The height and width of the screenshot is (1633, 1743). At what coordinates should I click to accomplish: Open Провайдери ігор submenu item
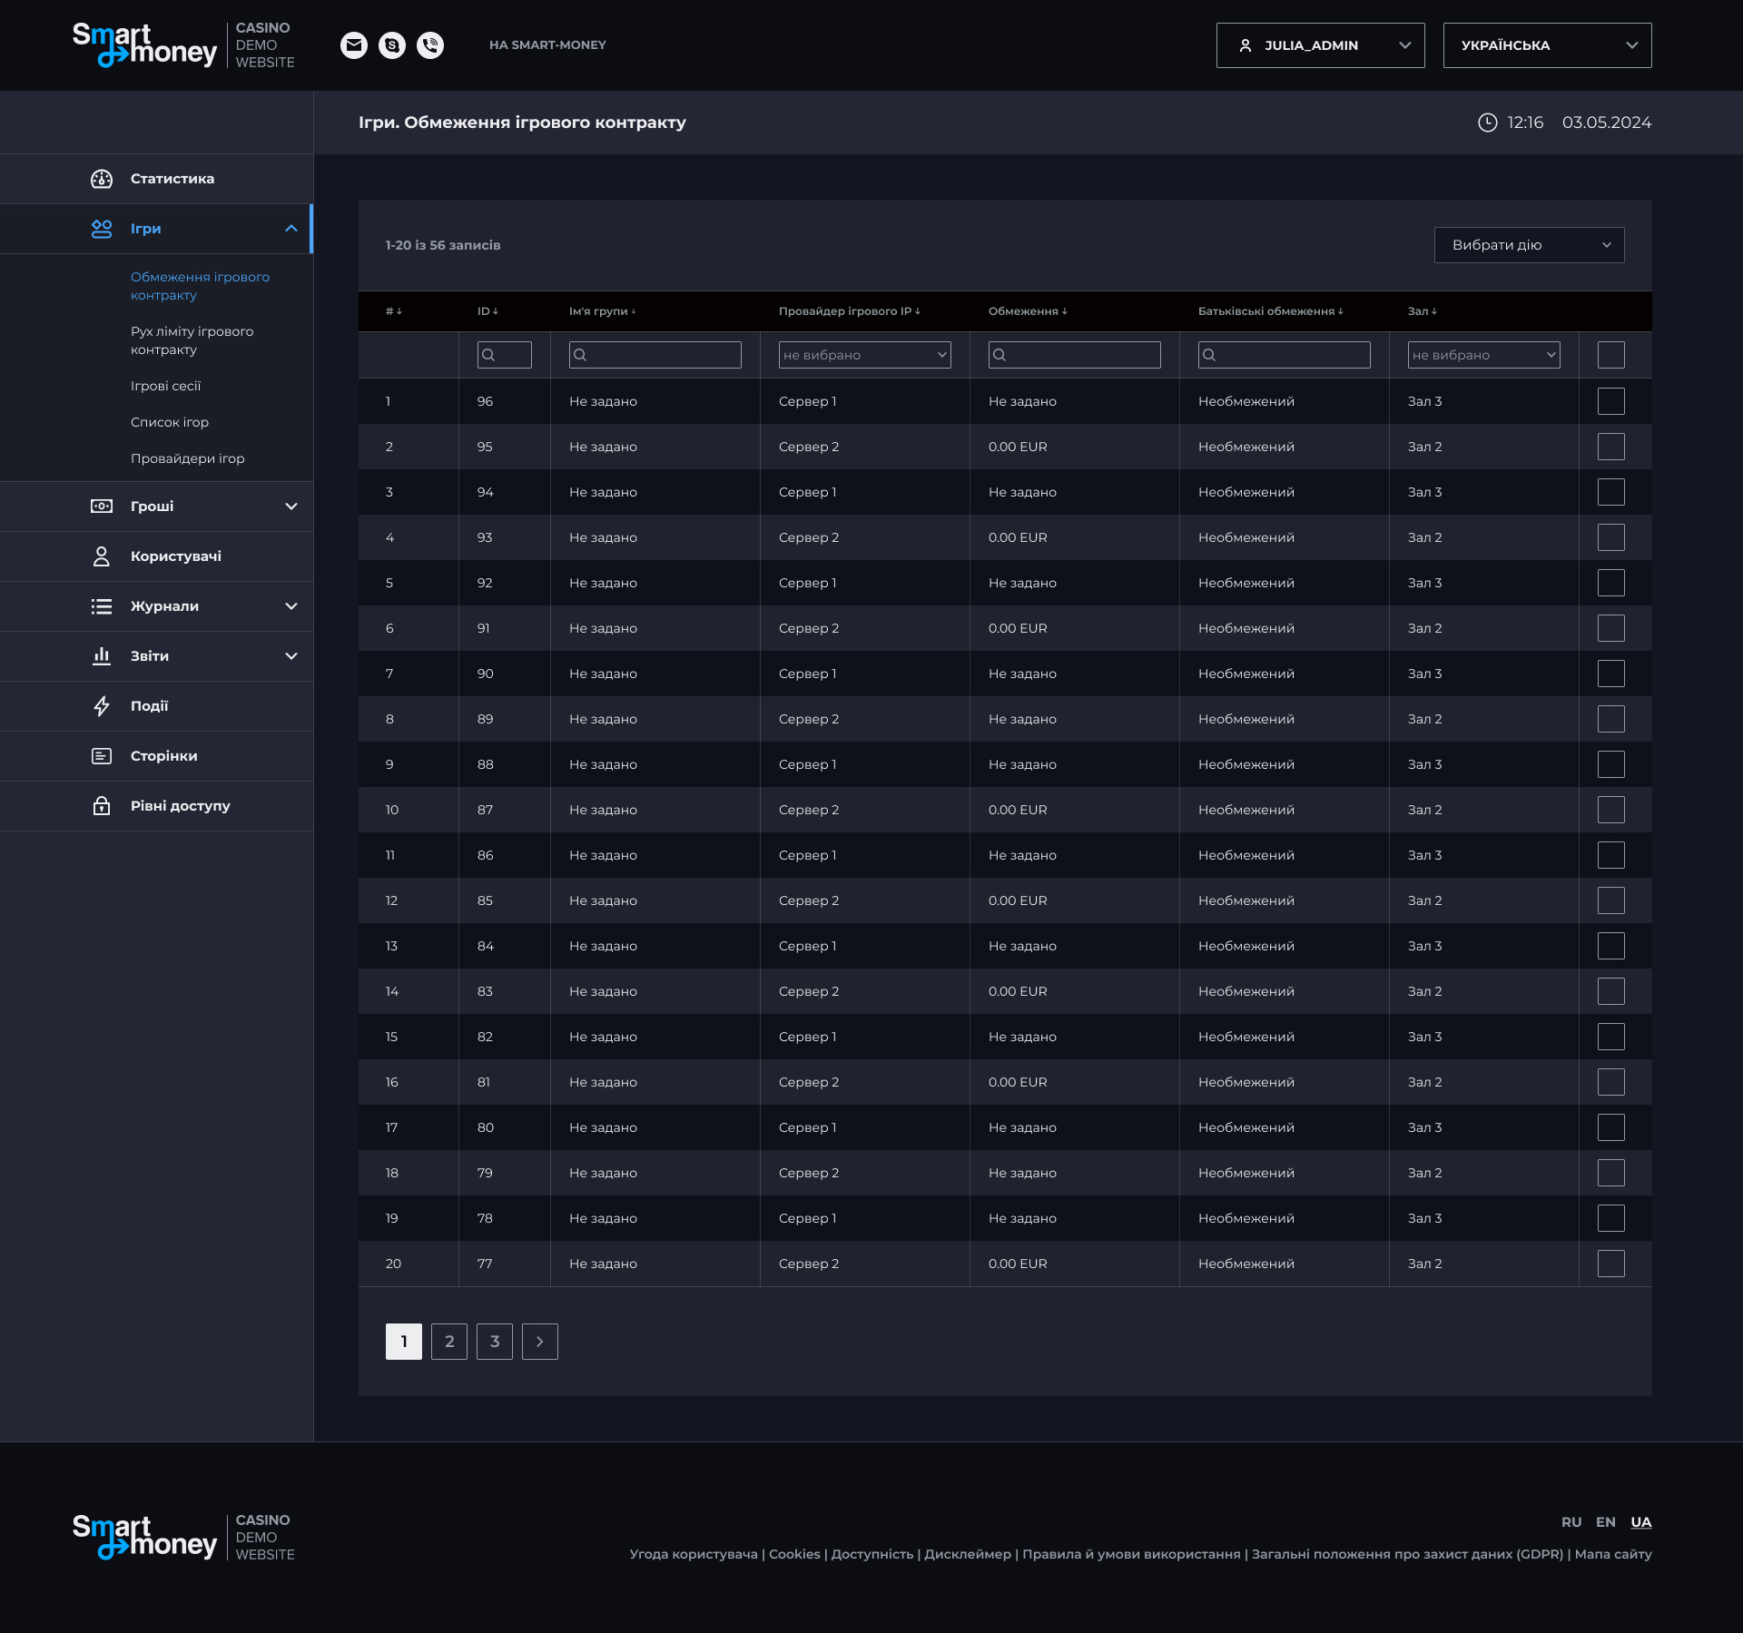tap(187, 458)
